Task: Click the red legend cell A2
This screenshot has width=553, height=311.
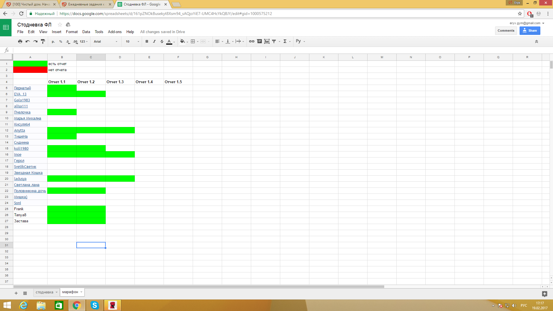Action: (30, 70)
